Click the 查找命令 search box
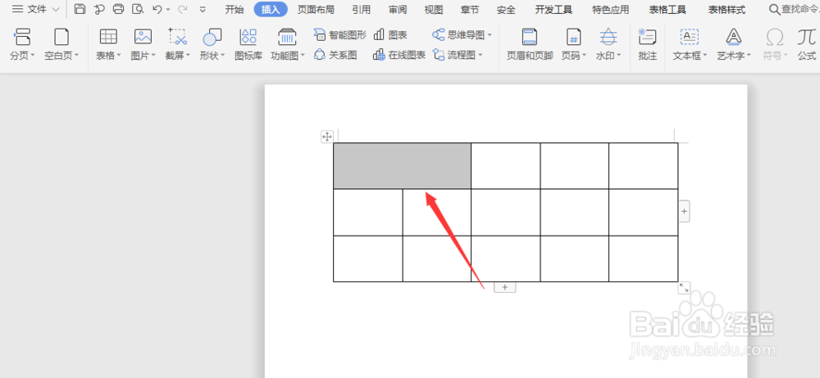820x378 pixels. click(794, 9)
